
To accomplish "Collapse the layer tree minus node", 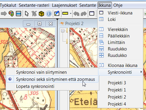I will click(63, 31).
